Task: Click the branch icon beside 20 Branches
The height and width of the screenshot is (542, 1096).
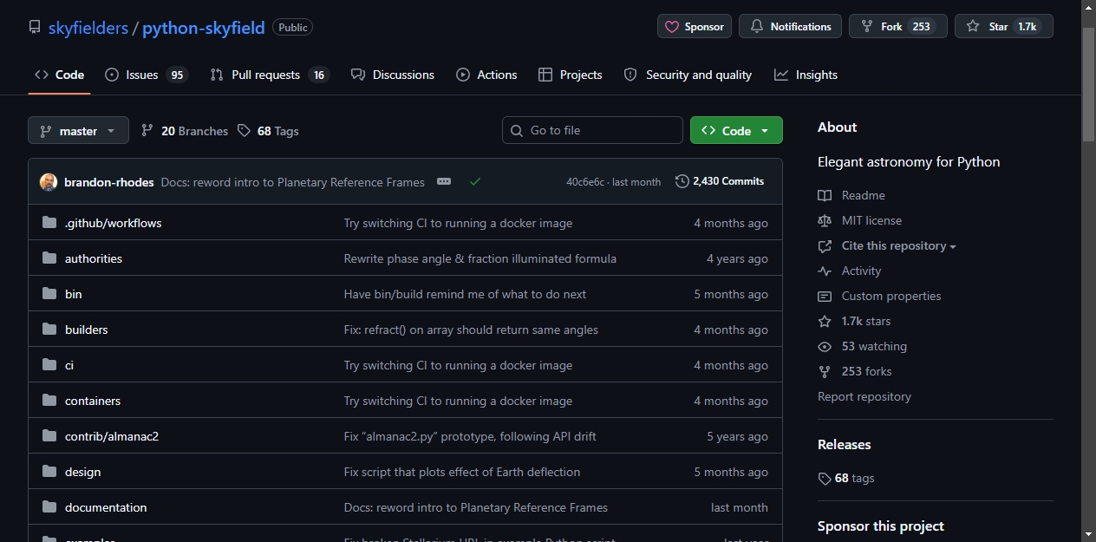Action: 147,130
